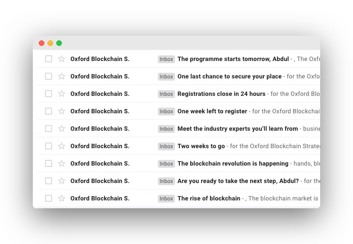Viewport: 353px width, 244px height.
Task: Click sender name on 'Meet the industry experts' row
Action: click(100, 129)
